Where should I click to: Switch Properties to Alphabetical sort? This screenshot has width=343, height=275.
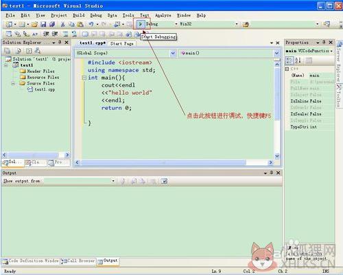point(298,60)
